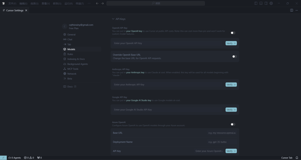Enable the OpenAI API Key toggle

(x=233, y=33)
